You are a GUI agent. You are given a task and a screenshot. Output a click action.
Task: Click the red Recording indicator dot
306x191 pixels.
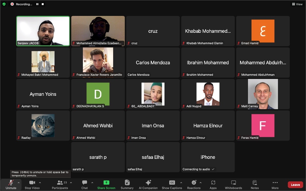(12, 4)
